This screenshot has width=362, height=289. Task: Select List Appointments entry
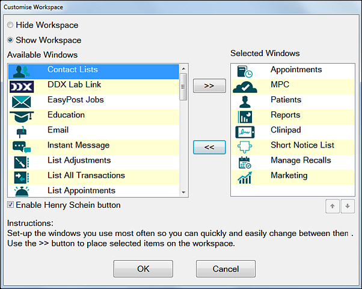click(94, 191)
